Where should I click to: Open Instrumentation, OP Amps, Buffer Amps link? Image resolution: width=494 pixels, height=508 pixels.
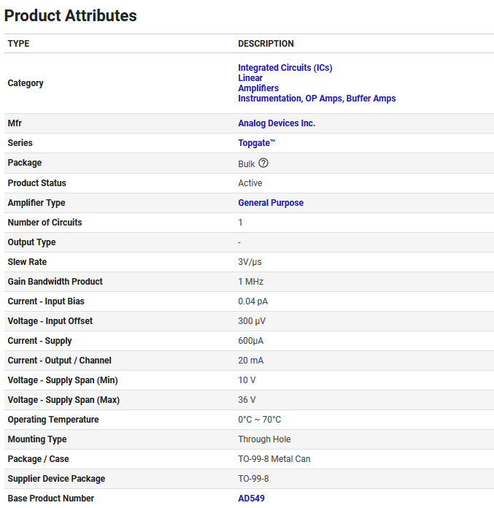click(x=316, y=99)
